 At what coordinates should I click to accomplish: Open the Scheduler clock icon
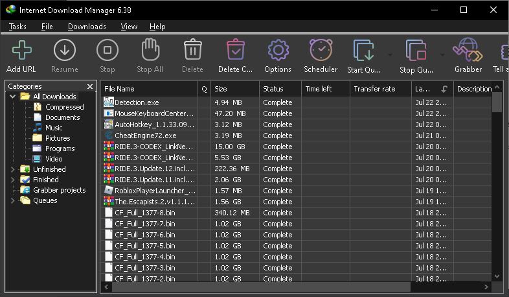pyautogui.click(x=321, y=51)
